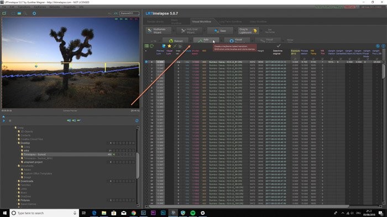Click the Drag to Lightroom button

[248, 31]
